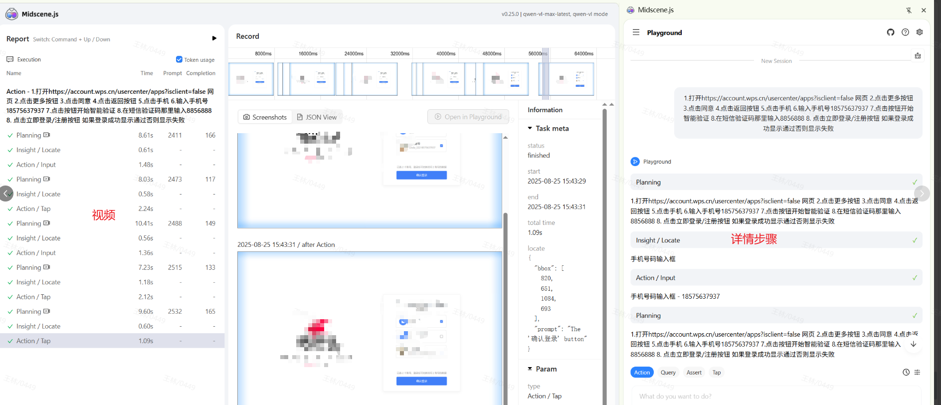Image resolution: width=941 pixels, height=405 pixels.
Task: Click the Insight / Locate step in Playground
Action: tap(776, 240)
